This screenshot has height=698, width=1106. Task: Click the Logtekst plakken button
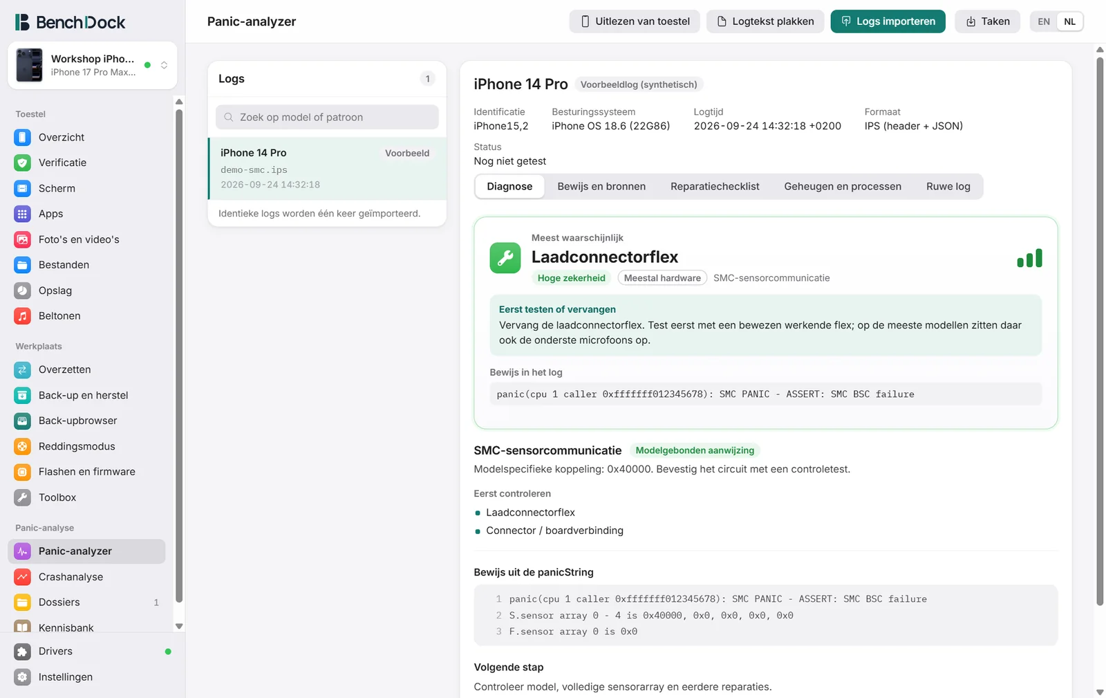point(765,21)
